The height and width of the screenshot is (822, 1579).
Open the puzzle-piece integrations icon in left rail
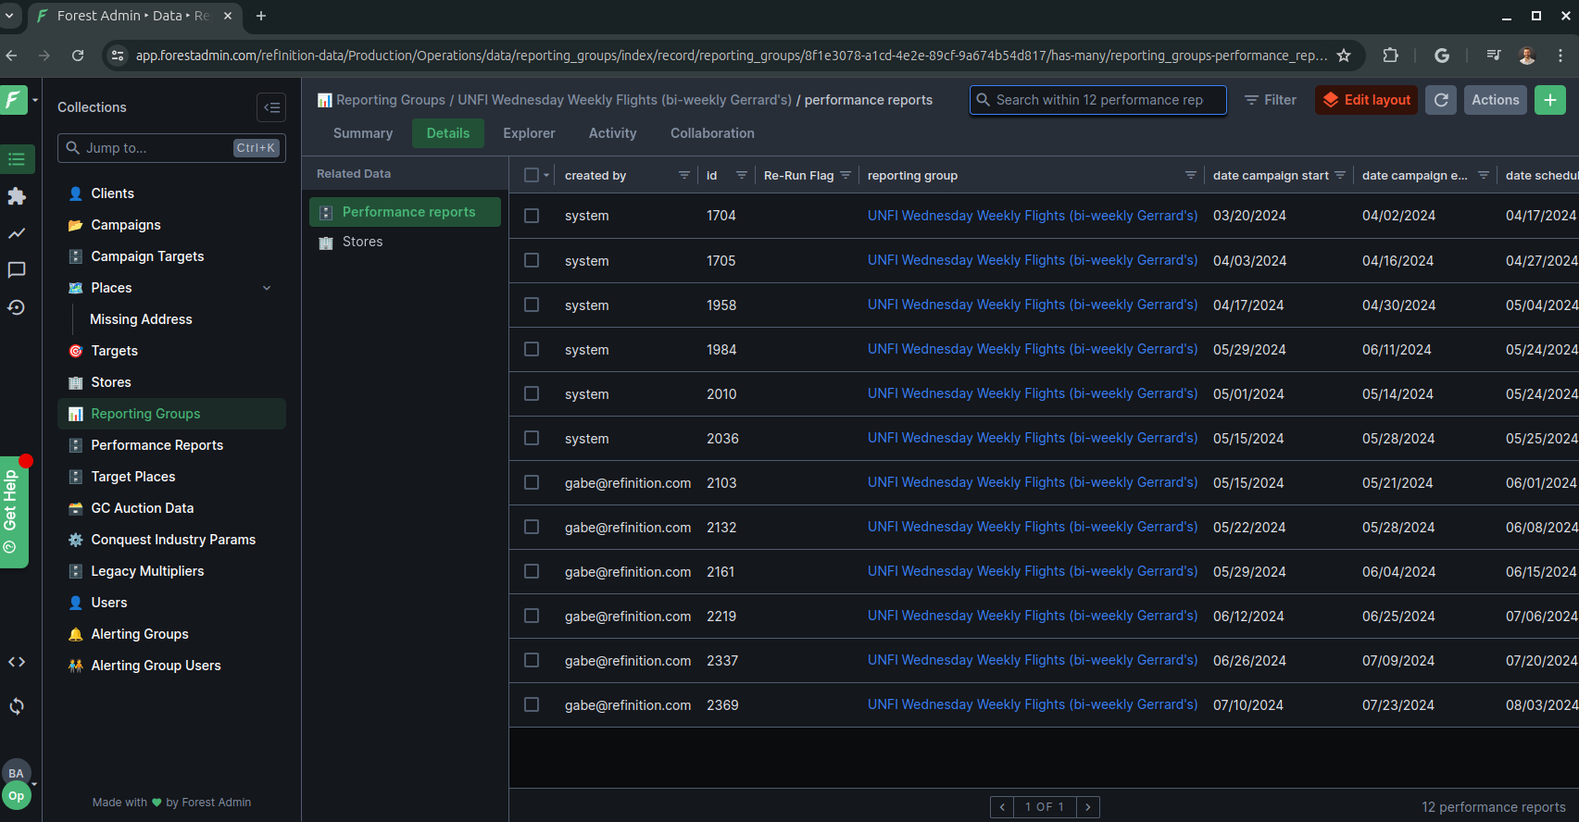point(17,196)
